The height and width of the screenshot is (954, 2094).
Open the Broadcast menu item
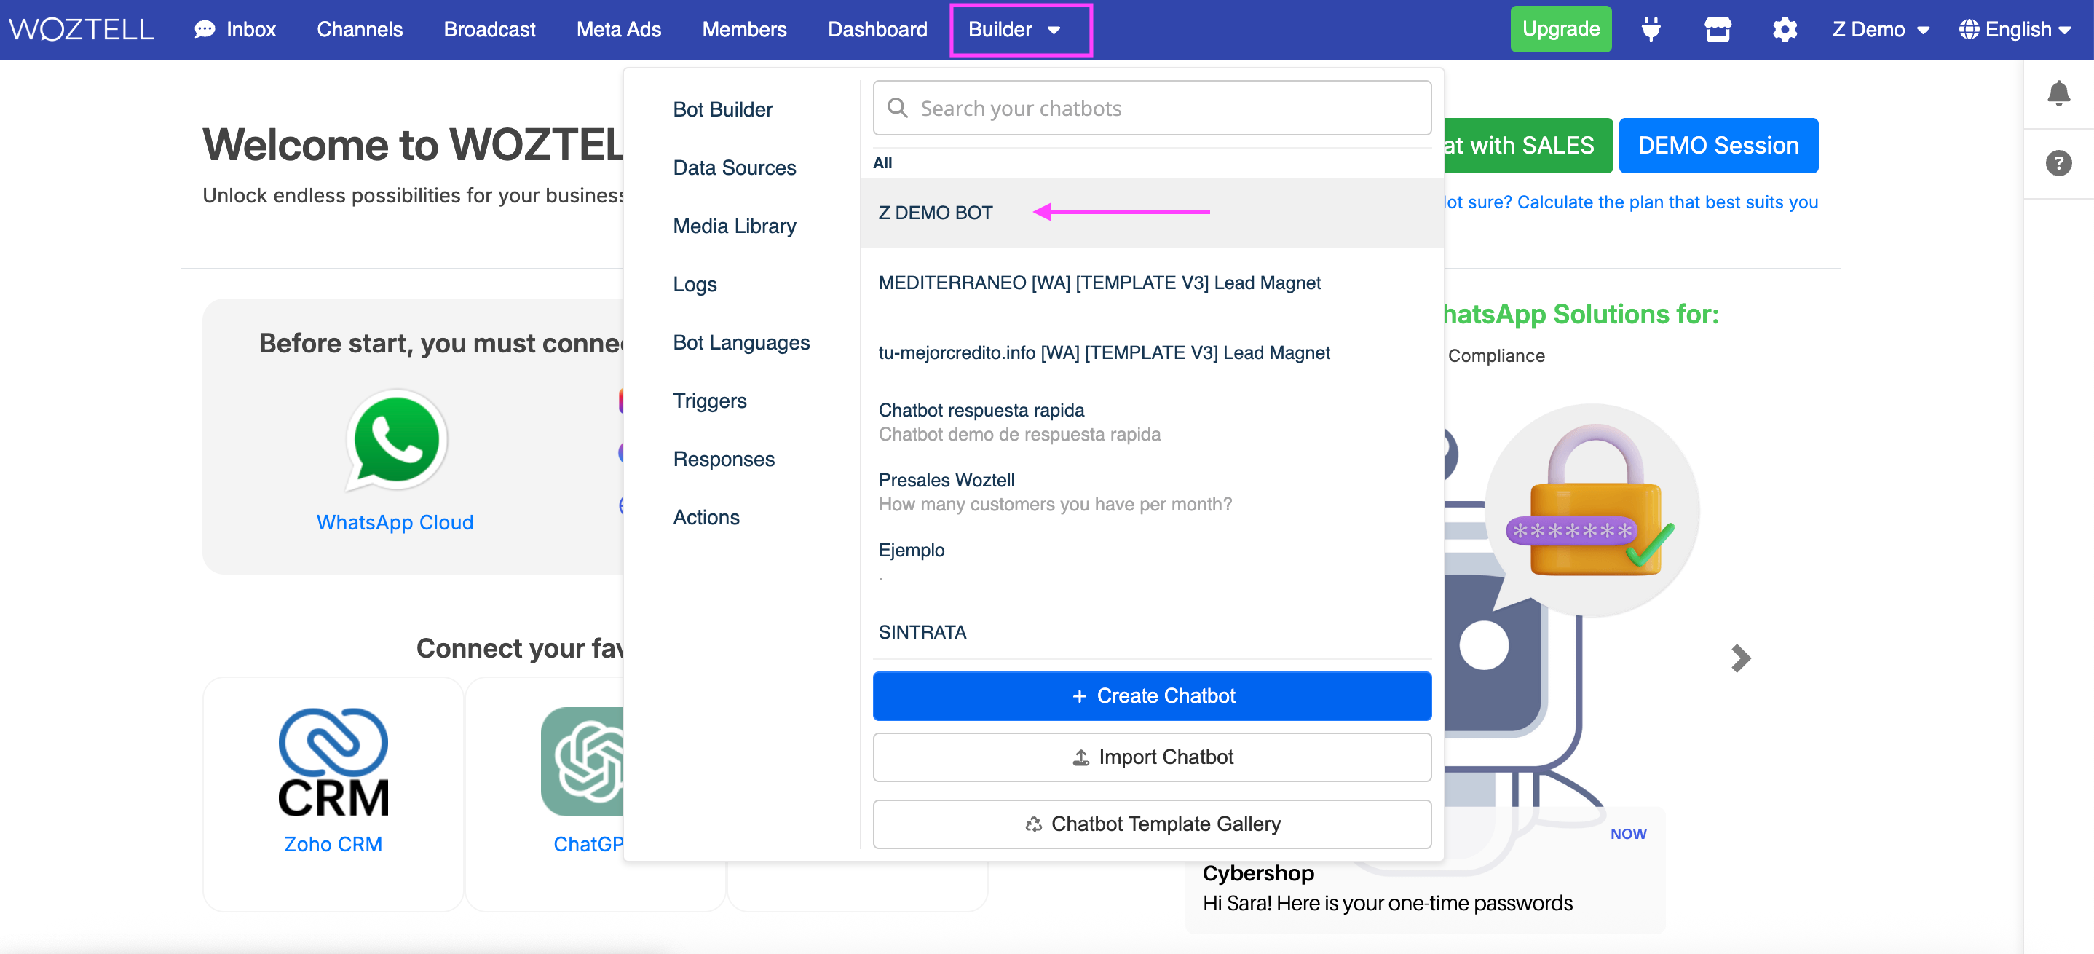point(489,30)
